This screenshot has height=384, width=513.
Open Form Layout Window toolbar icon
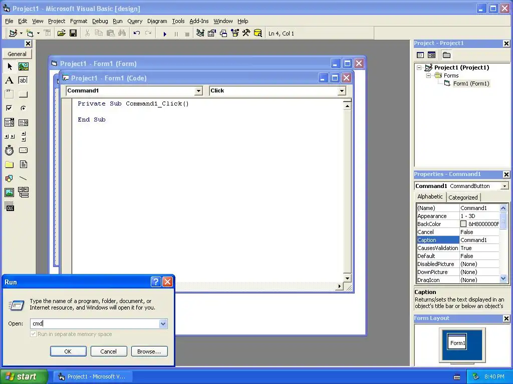[223, 33]
